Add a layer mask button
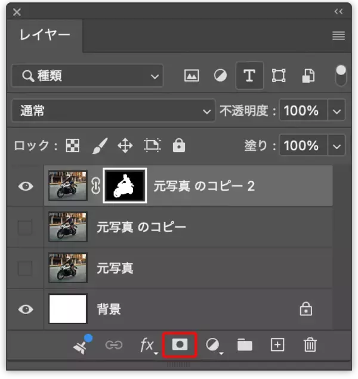Image resolution: width=358 pixels, height=379 pixels. [180, 344]
